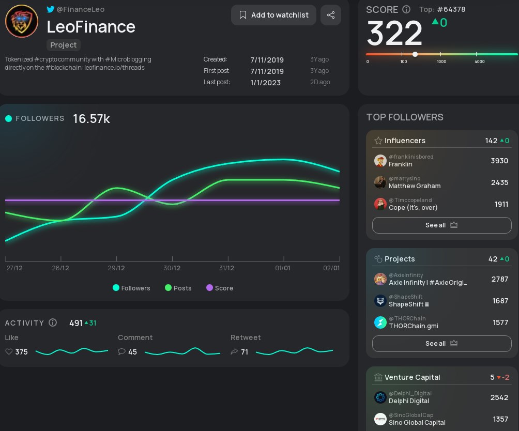Open @Timccopeland handle
The width and height of the screenshot is (519, 431).
point(410,200)
